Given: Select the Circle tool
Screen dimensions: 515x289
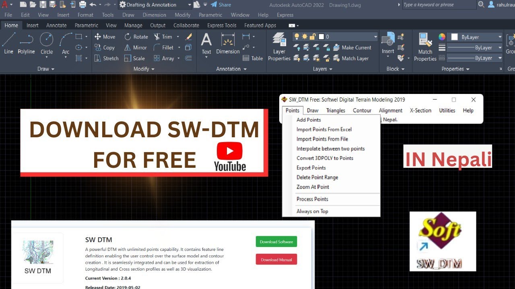Looking at the screenshot, I should (x=47, y=43).
